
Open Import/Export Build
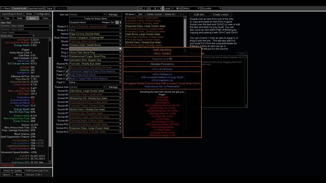point(12,14)
